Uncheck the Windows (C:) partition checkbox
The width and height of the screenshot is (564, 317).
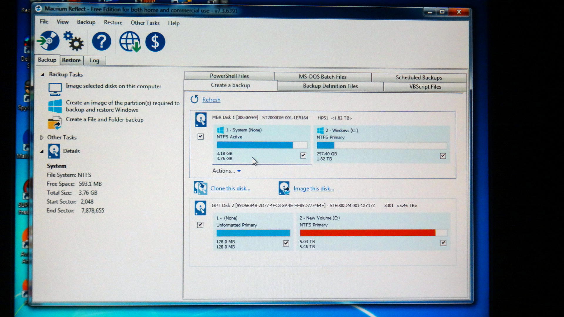coord(443,156)
